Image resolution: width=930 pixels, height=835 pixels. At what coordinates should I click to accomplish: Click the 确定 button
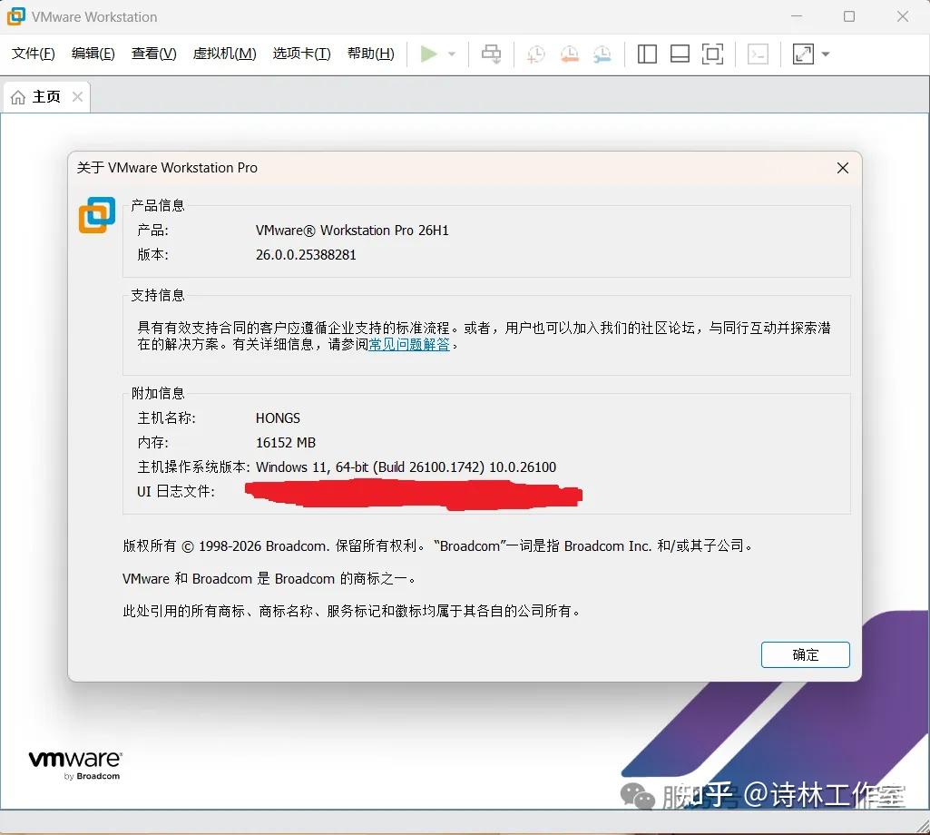point(805,654)
